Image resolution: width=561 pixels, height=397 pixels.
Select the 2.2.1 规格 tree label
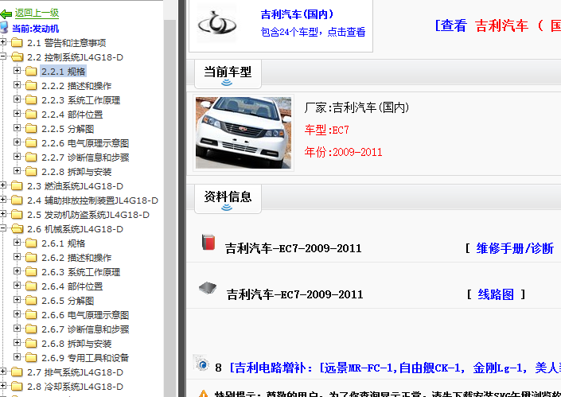point(64,72)
